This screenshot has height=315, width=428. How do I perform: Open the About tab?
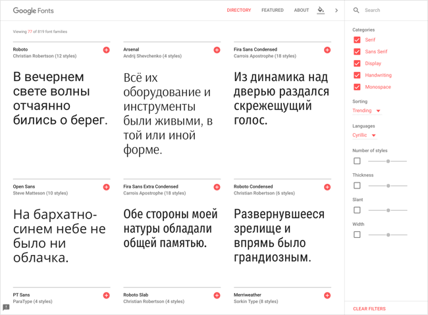301,11
